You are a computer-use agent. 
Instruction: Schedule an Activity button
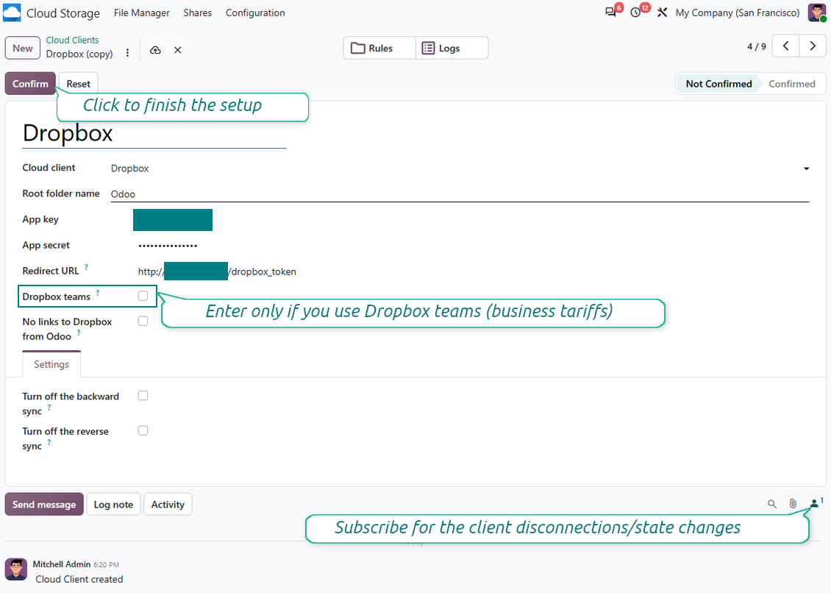point(168,505)
